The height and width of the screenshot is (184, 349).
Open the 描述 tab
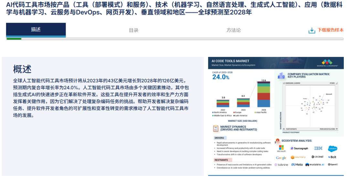point(36,30)
